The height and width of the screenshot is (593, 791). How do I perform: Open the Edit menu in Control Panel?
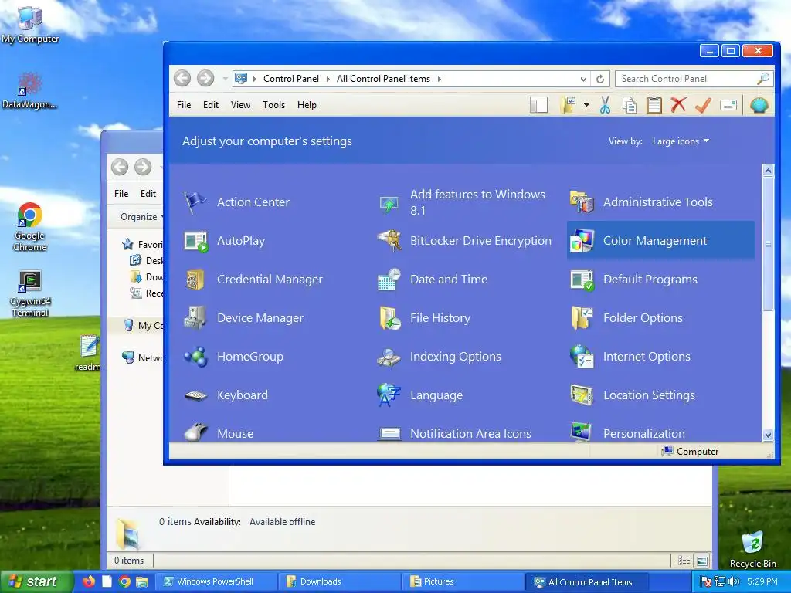pos(210,105)
